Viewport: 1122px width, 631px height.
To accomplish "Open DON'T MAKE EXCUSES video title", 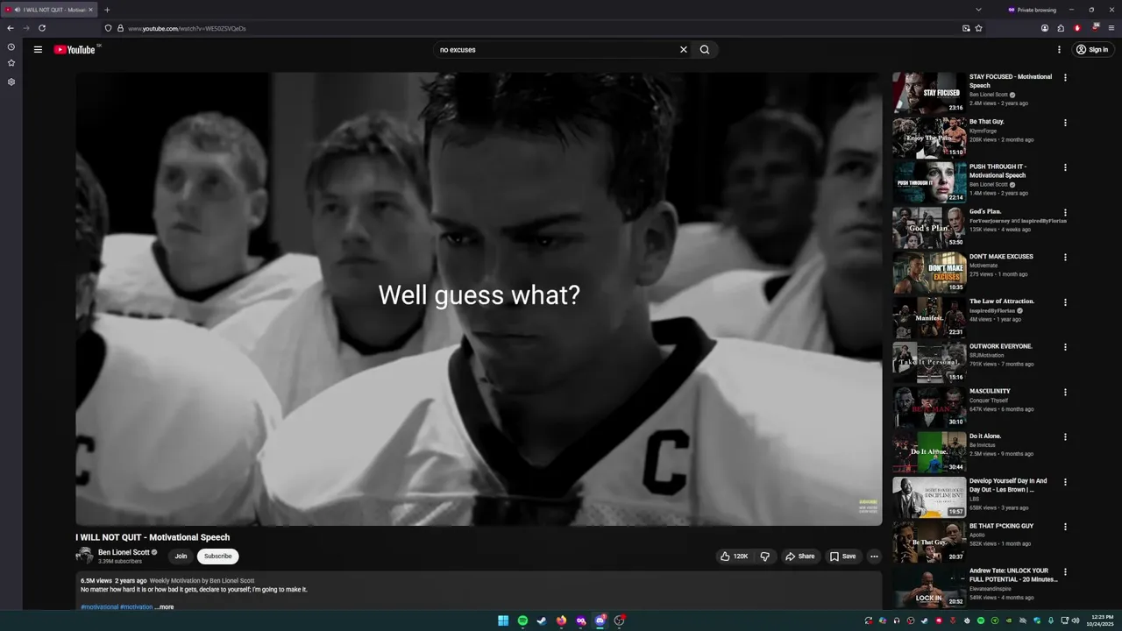I will click(x=1001, y=257).
